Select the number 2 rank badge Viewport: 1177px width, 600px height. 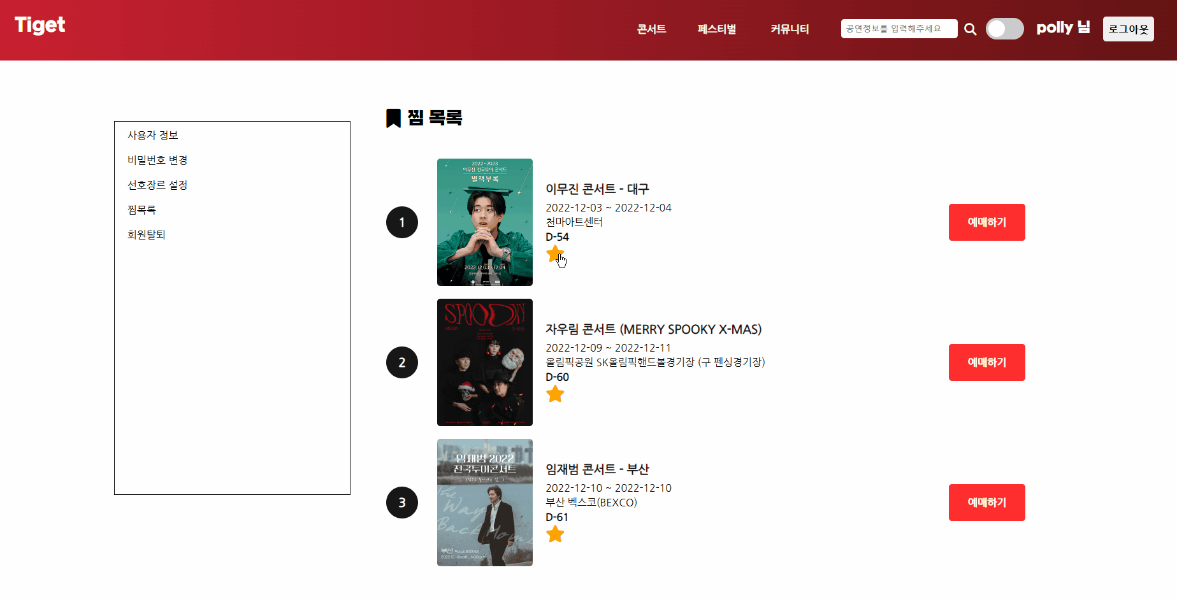402,362
